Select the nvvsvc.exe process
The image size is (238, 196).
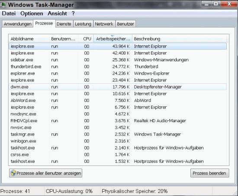[x=118, y=127]
